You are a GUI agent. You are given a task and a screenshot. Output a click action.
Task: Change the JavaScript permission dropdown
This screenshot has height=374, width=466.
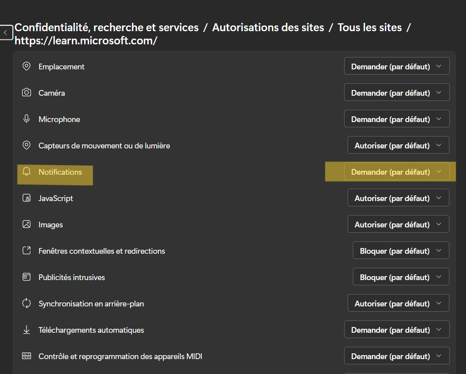pyautogui.click(x=398, y=198)
